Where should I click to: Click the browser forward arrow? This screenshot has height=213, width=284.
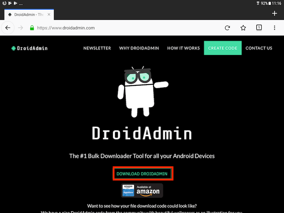point(21,28)
